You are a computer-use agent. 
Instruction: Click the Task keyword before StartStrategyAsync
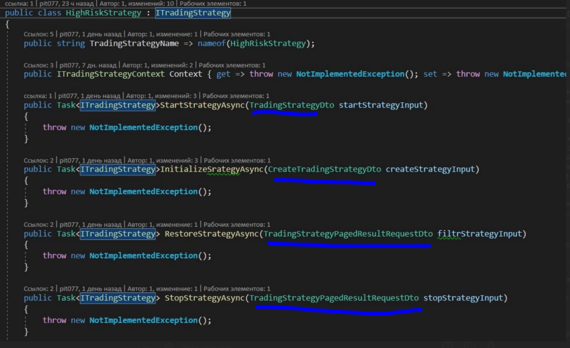pyautogui.click(x=66, y=105)
